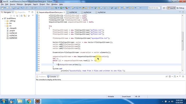Open the Source menu
This screenshot has height=104, width=186.
pyautogui.click(x=12, y=4)
